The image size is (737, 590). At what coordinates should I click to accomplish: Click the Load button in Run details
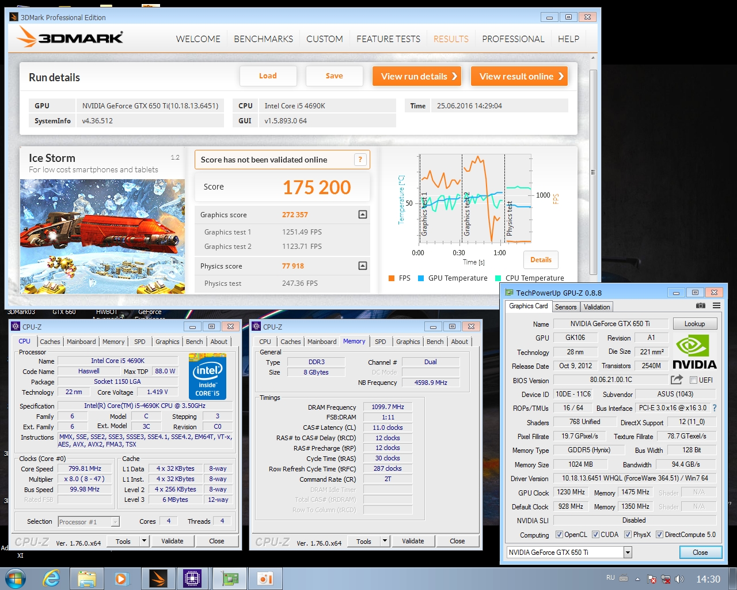point(268,76)
